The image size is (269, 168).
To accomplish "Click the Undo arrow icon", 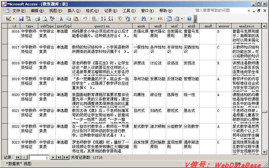I will [85, 19].
